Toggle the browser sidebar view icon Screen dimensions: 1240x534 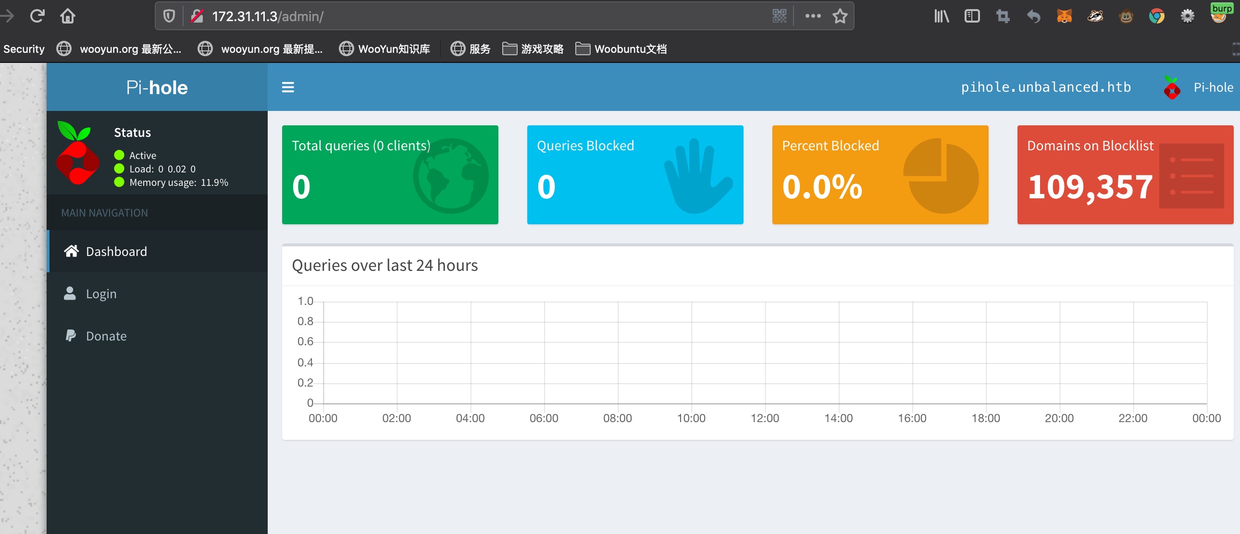(972, 16)
